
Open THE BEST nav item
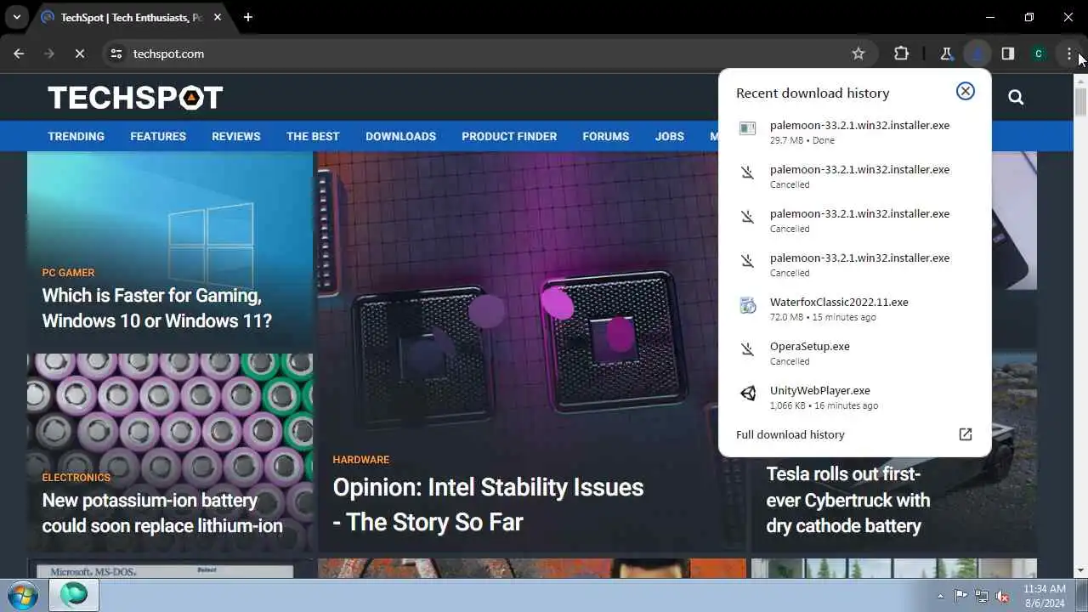[x=313, y=136]
